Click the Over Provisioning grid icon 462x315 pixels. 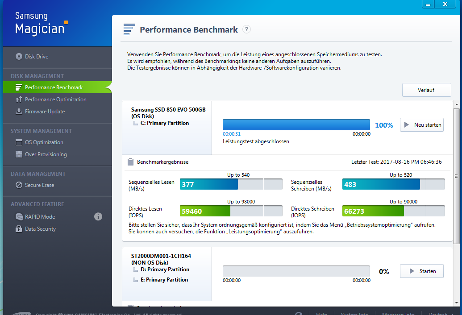pyautogui.click(x=19, y=154)
